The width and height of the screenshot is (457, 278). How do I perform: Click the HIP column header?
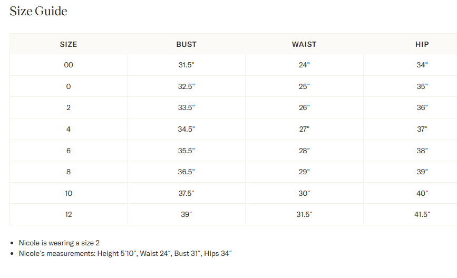click(x=422, y=44)
